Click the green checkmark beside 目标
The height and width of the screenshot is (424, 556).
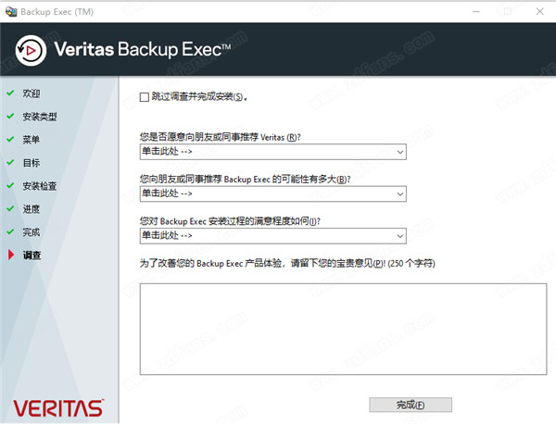(x=10, y=162)
